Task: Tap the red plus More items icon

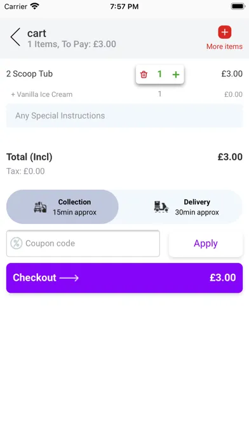Action: [224, 32]
